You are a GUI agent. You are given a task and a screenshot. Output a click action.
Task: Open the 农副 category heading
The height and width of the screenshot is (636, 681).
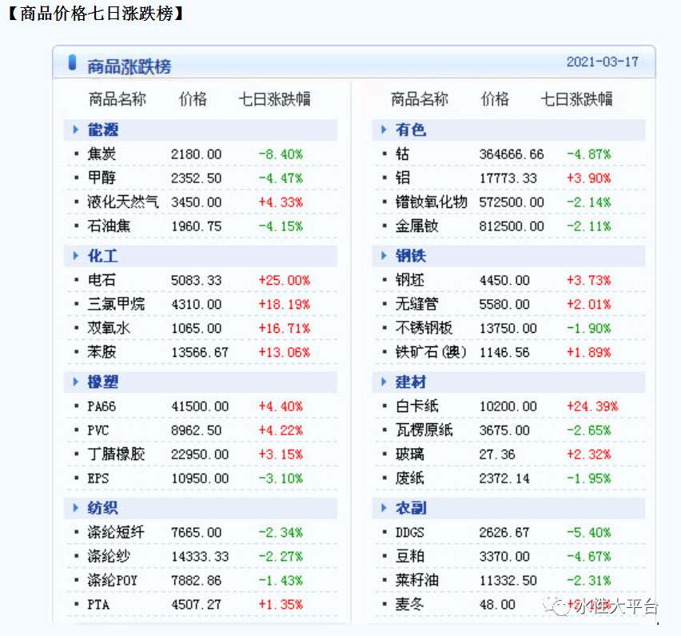coord(411,508)
